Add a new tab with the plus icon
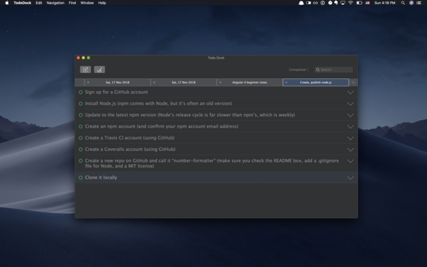427x267 pixels. point(353,82)
